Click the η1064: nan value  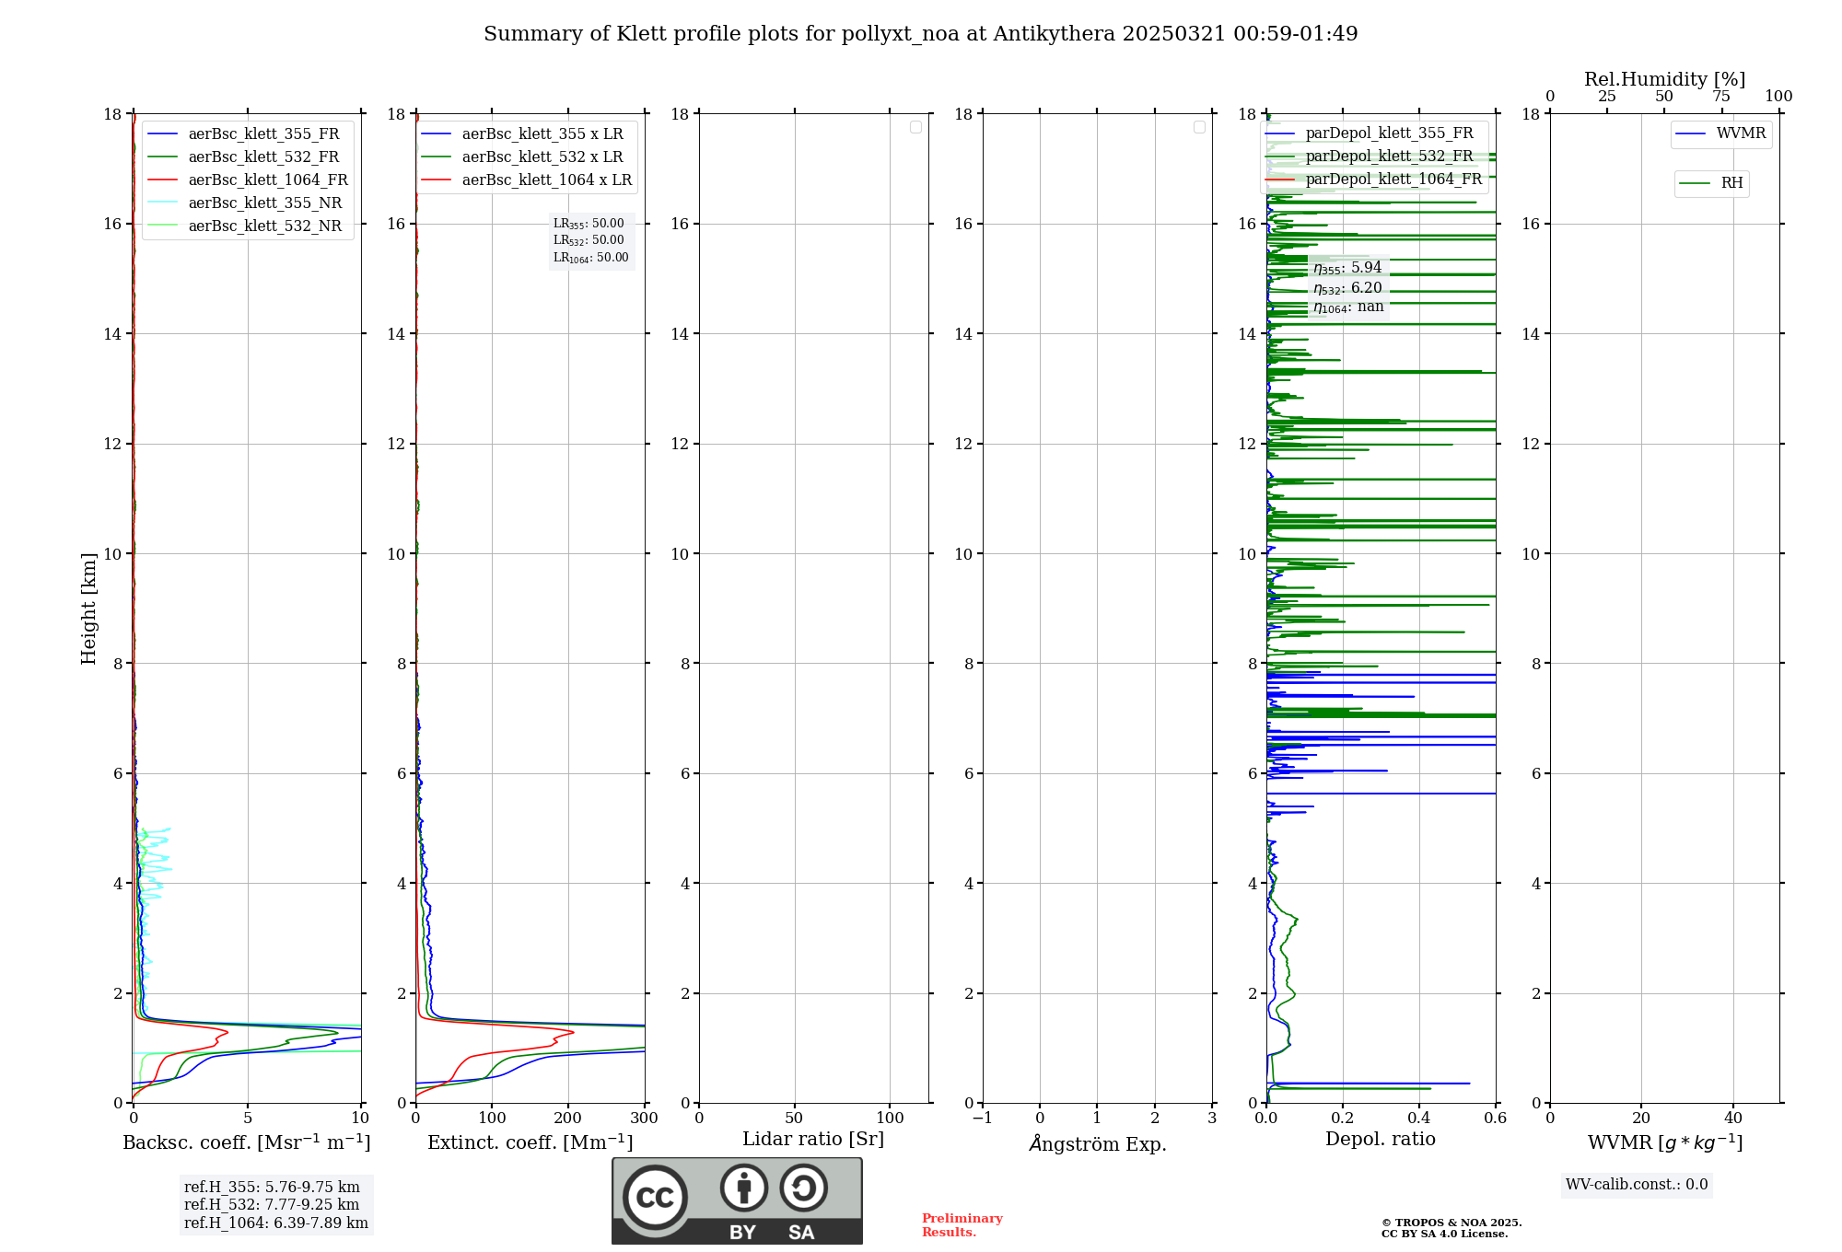[x=1348, y=307]
